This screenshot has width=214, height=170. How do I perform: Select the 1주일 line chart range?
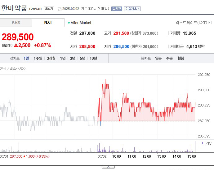click(38, 58)
